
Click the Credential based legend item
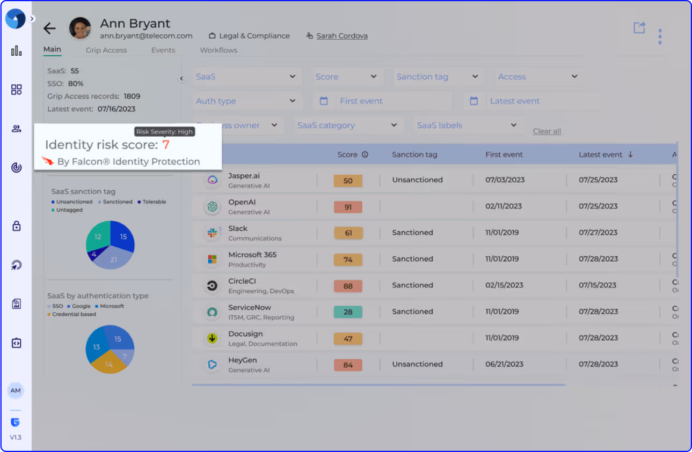tap(71, 314)
